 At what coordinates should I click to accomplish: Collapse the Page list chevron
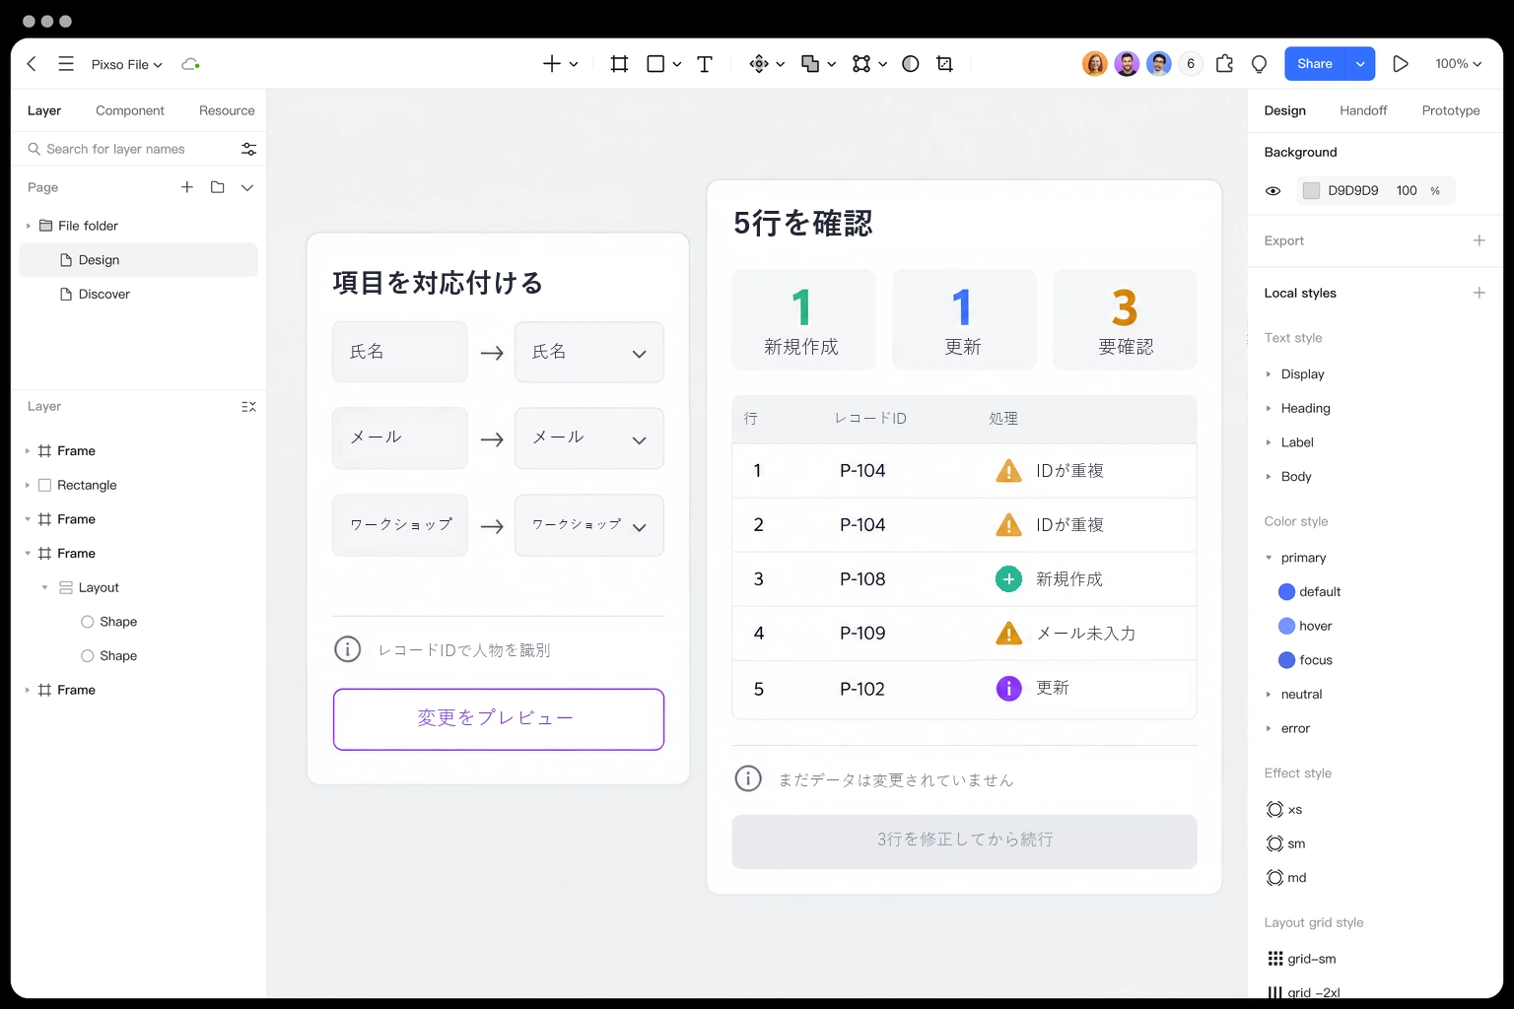(247, 187)
